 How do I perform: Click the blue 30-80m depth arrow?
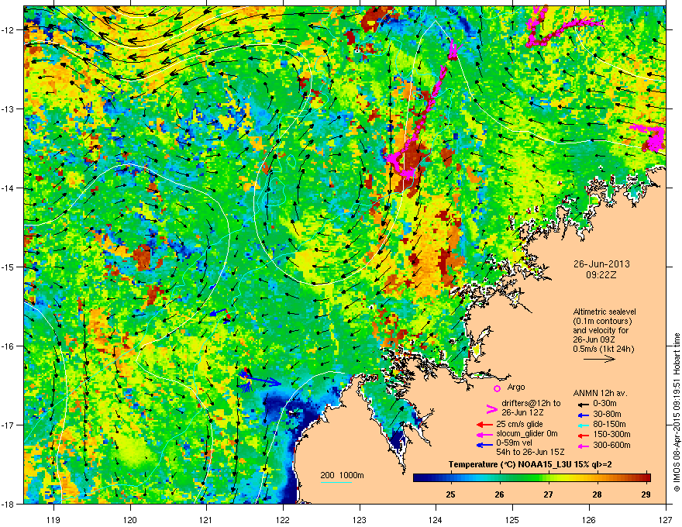(583, 415)
